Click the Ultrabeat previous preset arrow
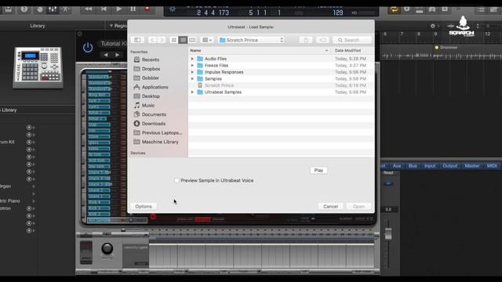This screenshot has width=502, height=282. tap(106, 55)
